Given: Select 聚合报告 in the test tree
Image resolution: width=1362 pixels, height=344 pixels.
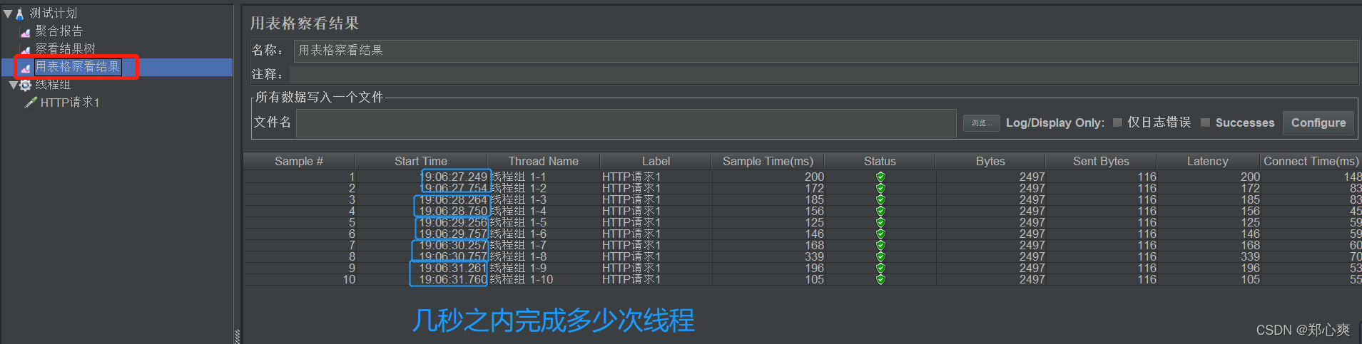Looking at the screenshot, I should (59, 31).
